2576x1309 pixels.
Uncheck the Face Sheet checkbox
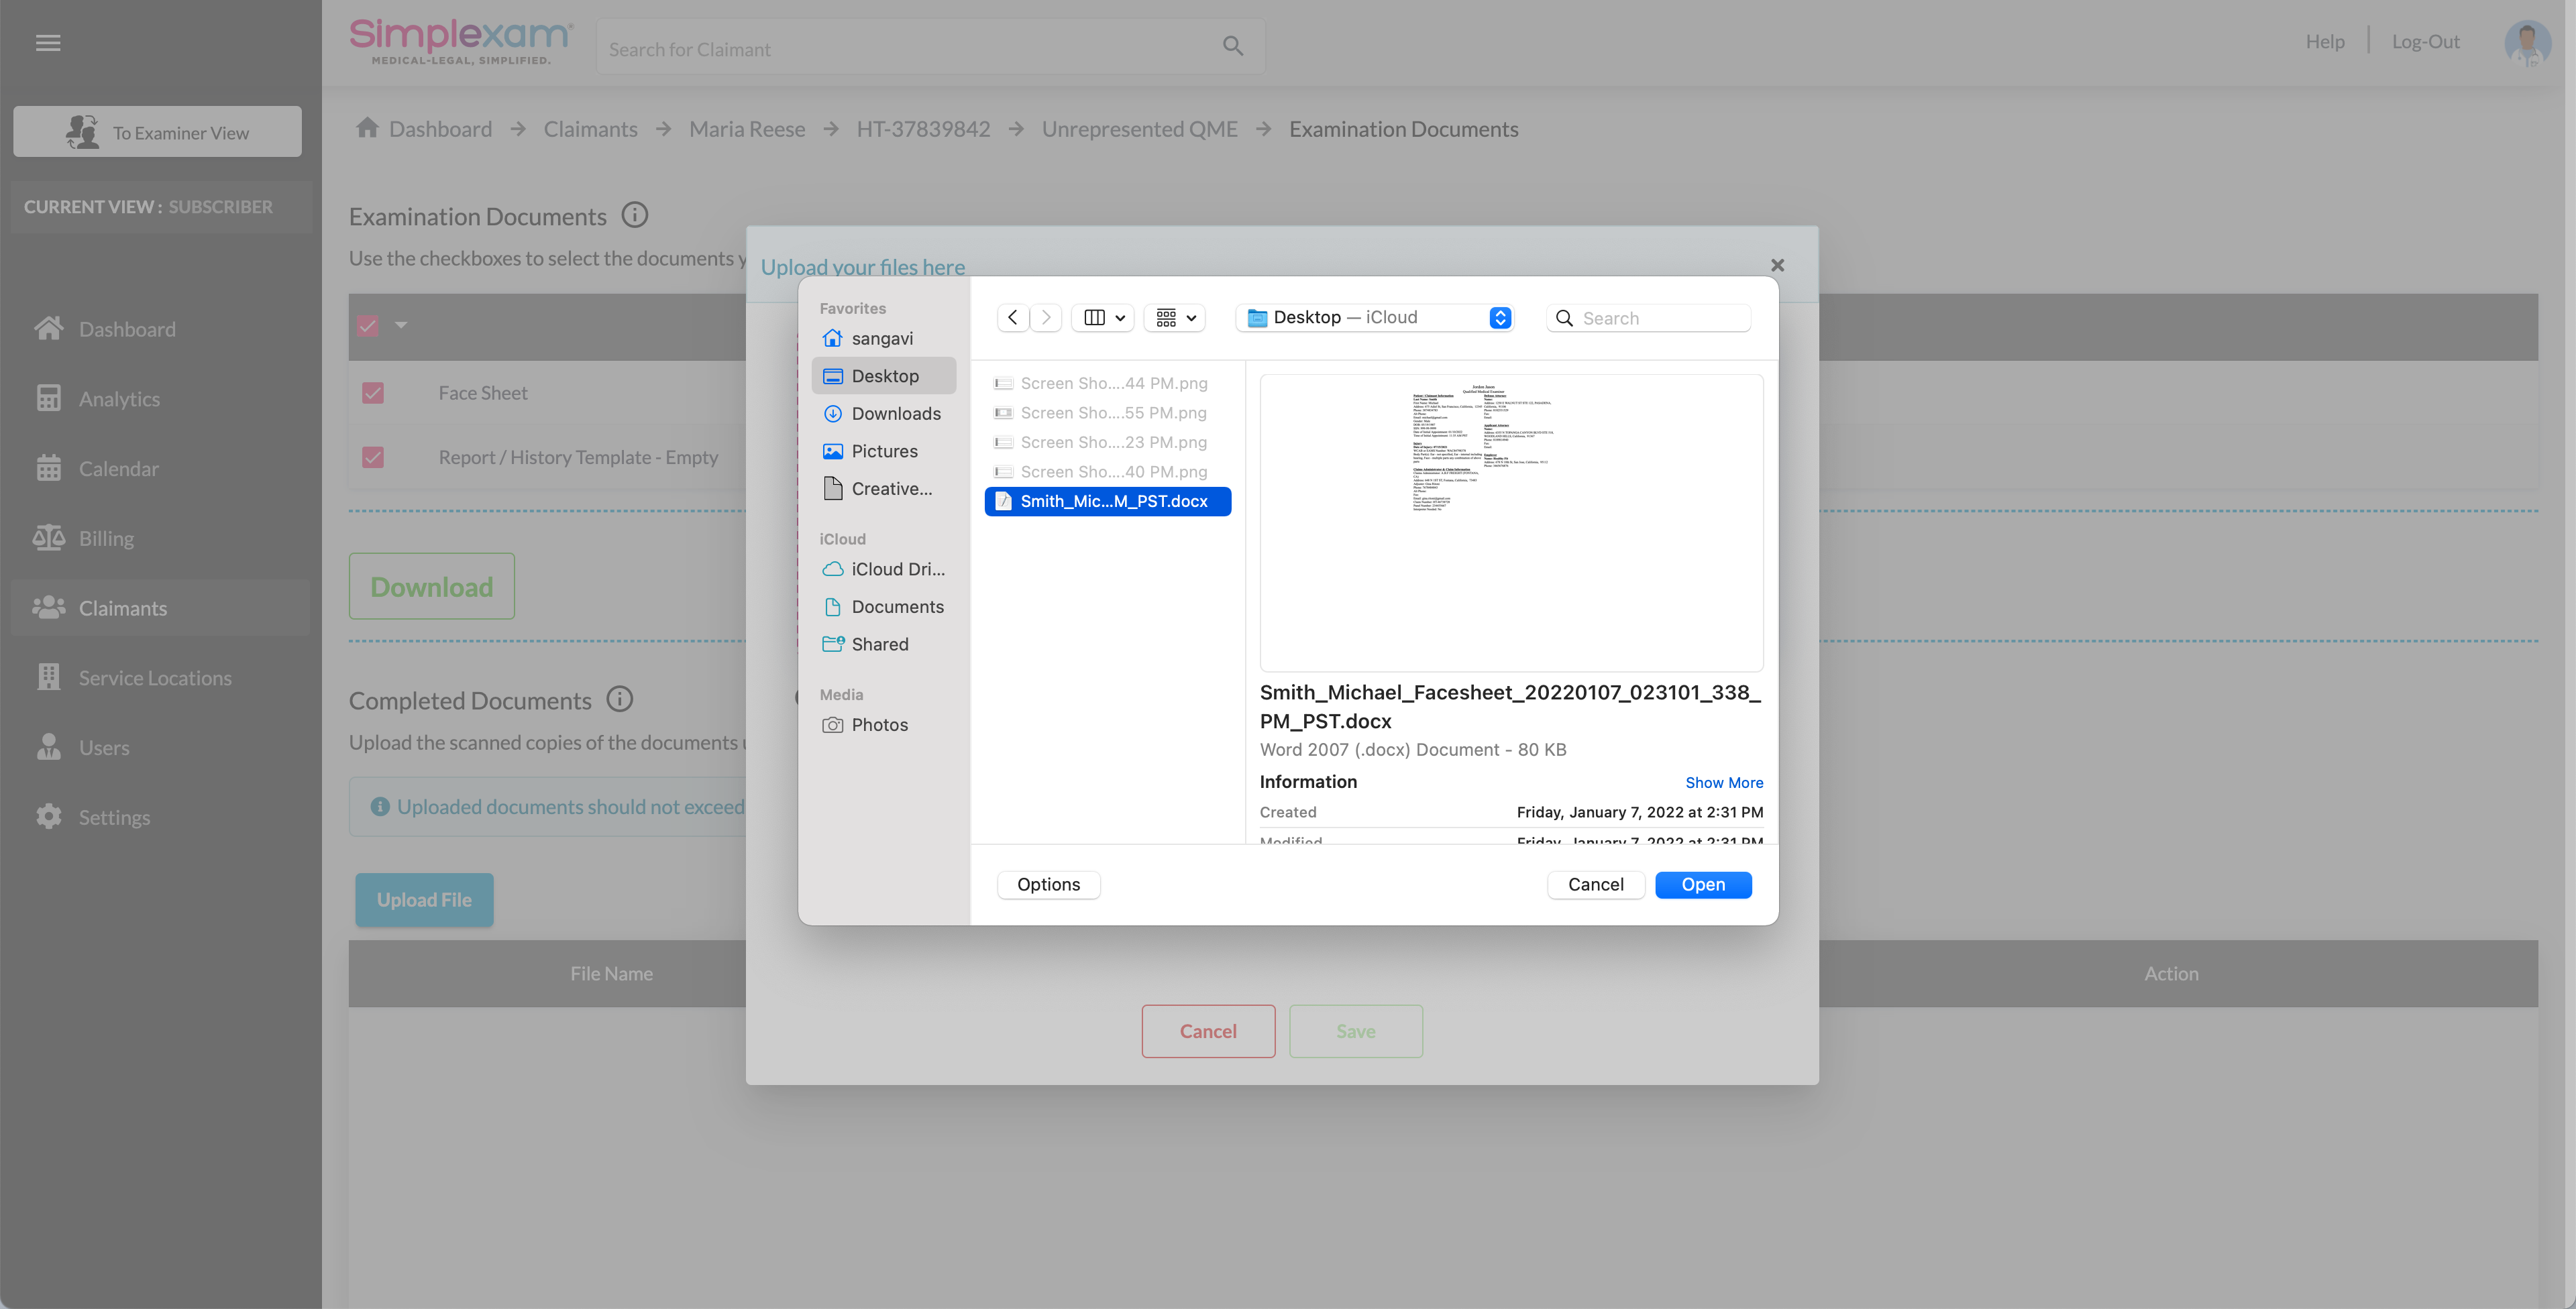[373, 393]
